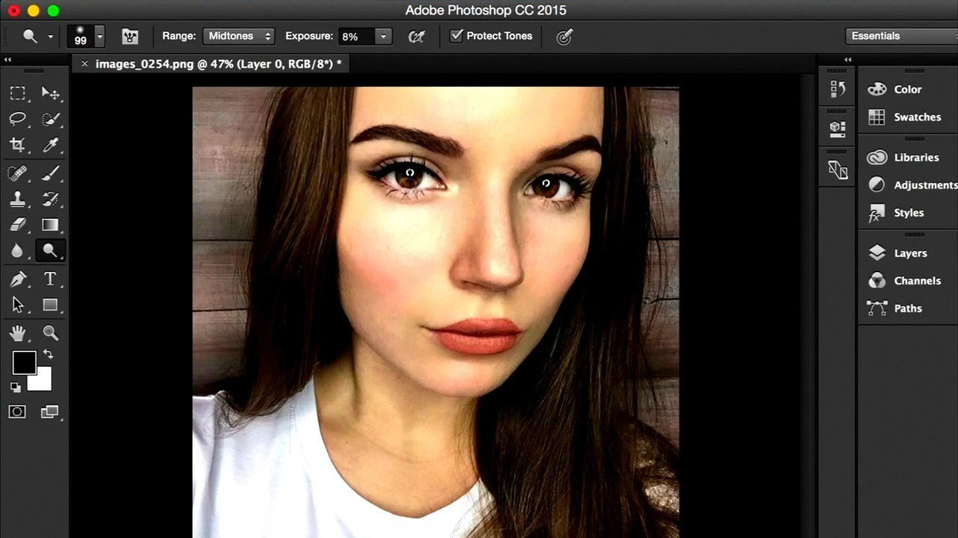Open the Exposure slider dropdown arrow
Viewport: 958px width, 538px height.
pyautogui.click(x=383, y=36)
